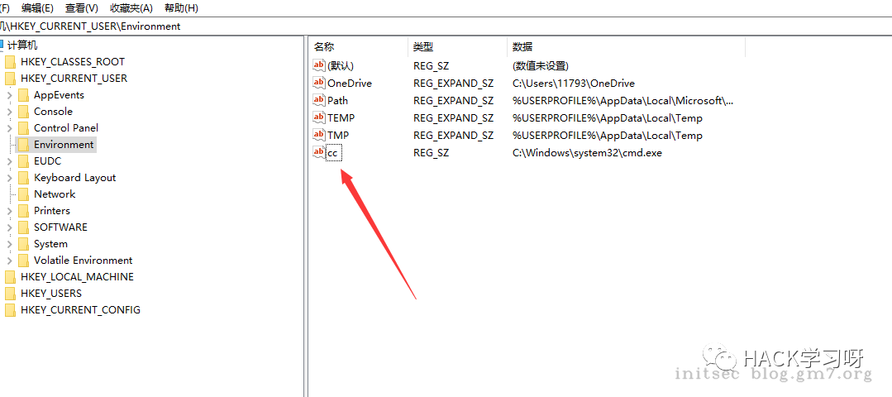892x397 pixels.
Task: Click the TMP entry's string icon
Action: [x=319, y=135]
